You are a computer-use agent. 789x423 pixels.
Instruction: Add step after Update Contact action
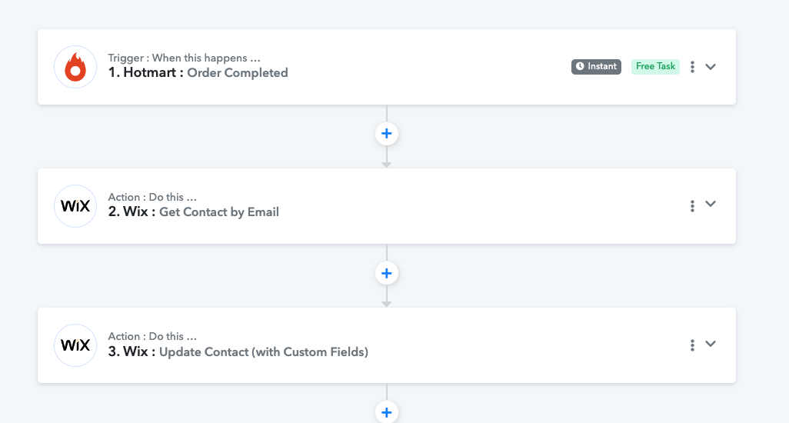click(387, 412)
